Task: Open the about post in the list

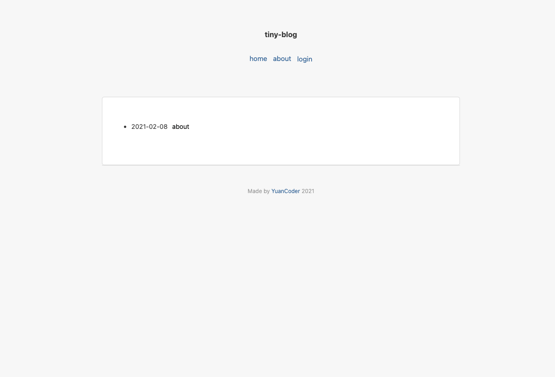Action: pos(180,127)
